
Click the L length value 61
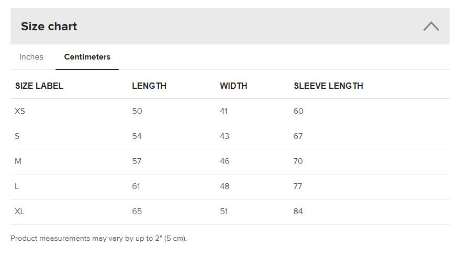point(136,186)
